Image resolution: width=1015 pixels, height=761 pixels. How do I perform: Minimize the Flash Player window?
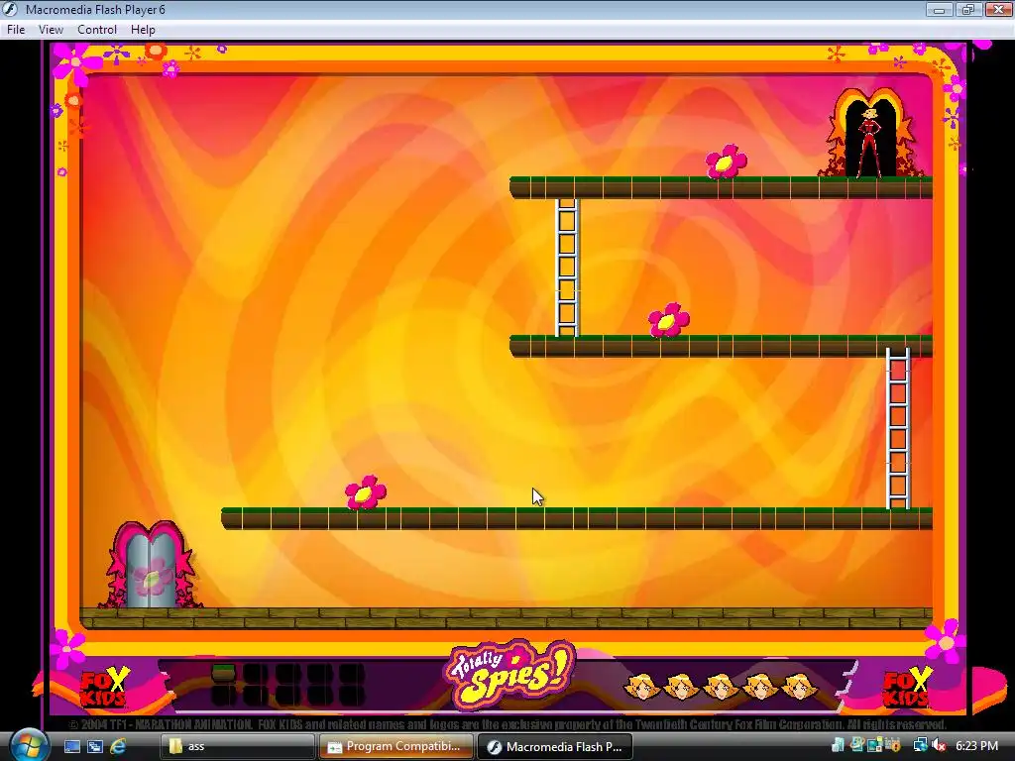point(939,10)
